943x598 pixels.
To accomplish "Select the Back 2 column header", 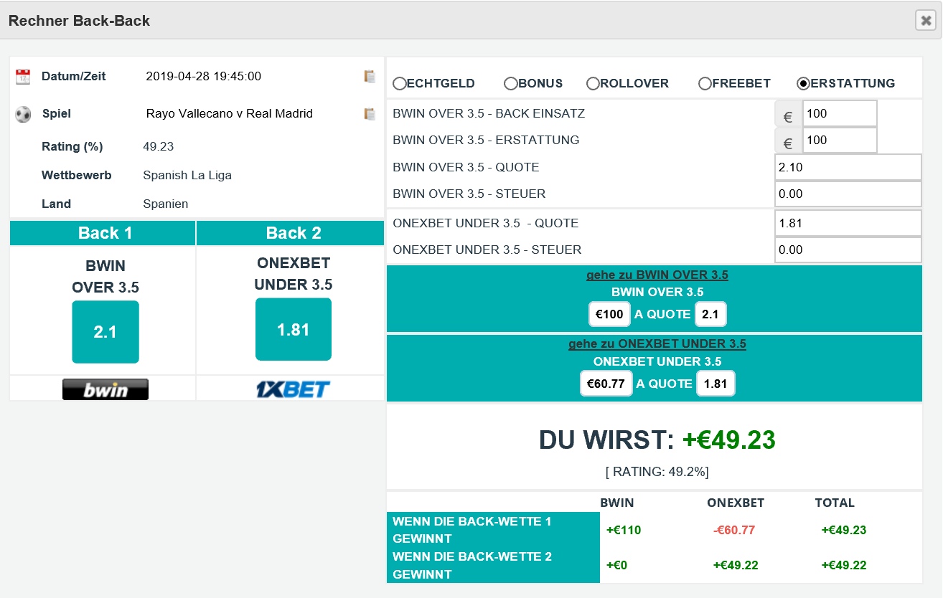I will [291, 233].
